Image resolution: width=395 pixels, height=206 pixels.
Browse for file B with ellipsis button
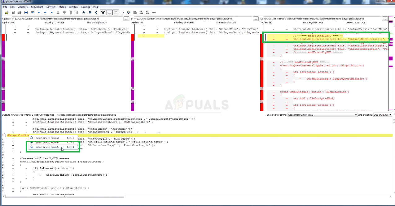tap(256, 19)
